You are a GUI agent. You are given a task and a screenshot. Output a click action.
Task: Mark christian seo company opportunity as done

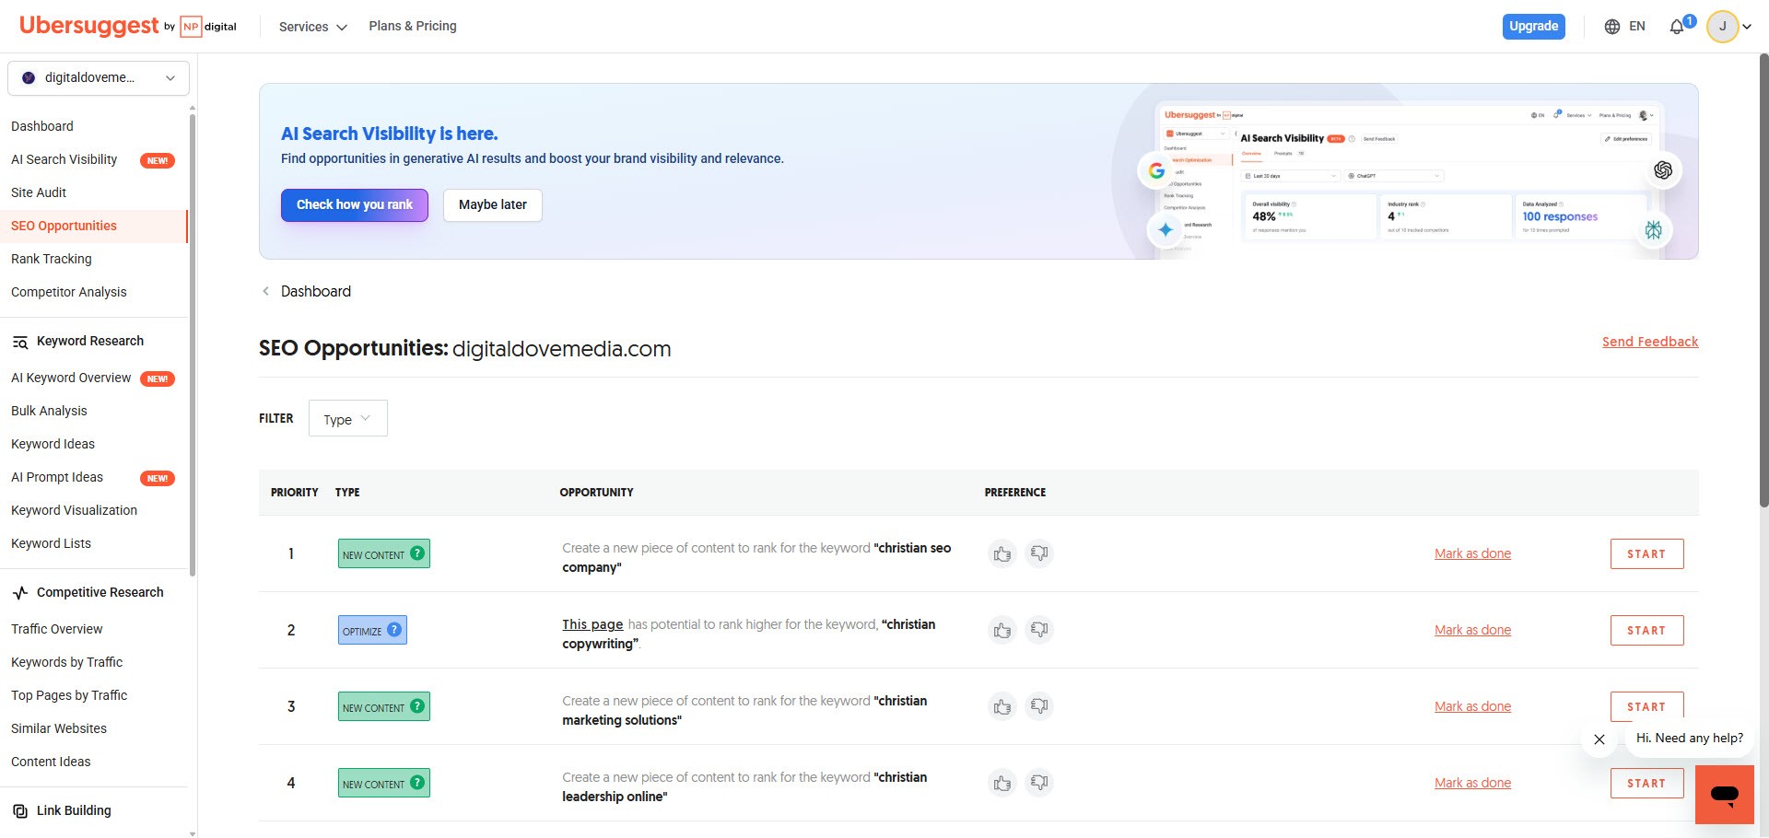click(x=1472, y=553)
